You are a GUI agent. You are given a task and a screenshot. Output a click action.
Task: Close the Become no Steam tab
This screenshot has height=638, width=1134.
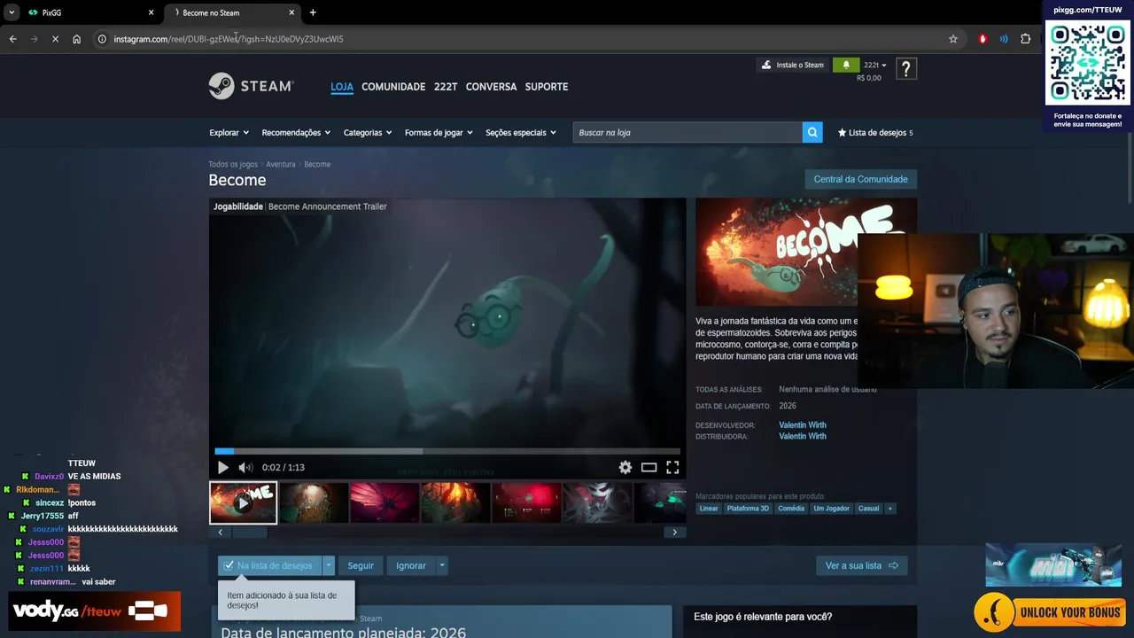click(291, 12)
